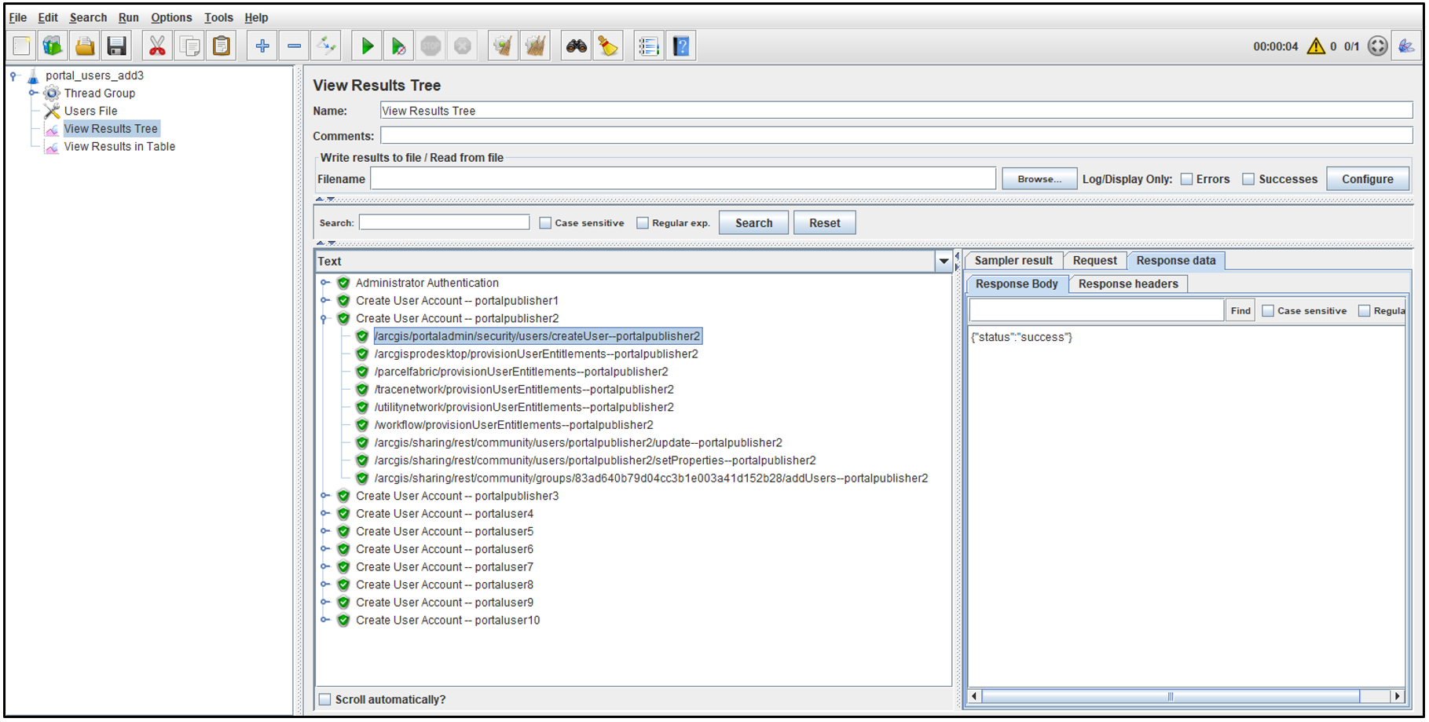This screenshot has height=722, width=1429.
Task: Cut the selected element with the scissors icon
Action: (x=156, y=45)
